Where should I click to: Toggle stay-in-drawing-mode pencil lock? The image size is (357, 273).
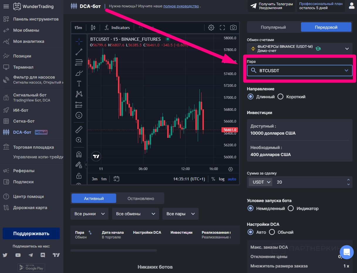pyautogui.click(x=79, y=165)
